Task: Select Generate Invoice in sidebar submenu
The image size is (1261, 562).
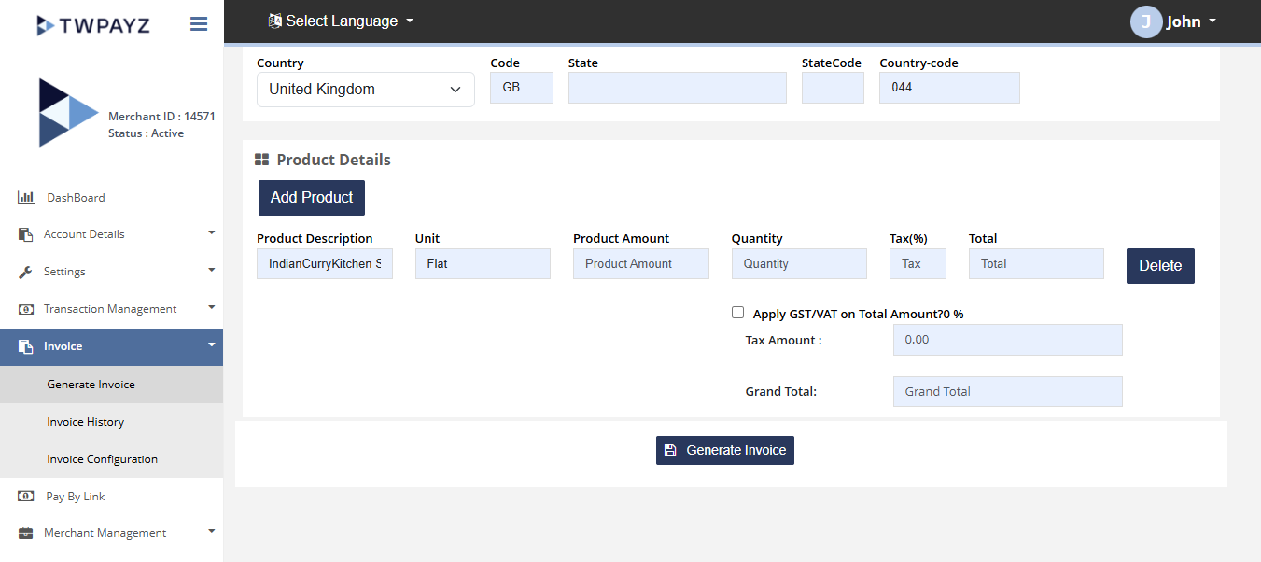Action: [x=91, y=385]
